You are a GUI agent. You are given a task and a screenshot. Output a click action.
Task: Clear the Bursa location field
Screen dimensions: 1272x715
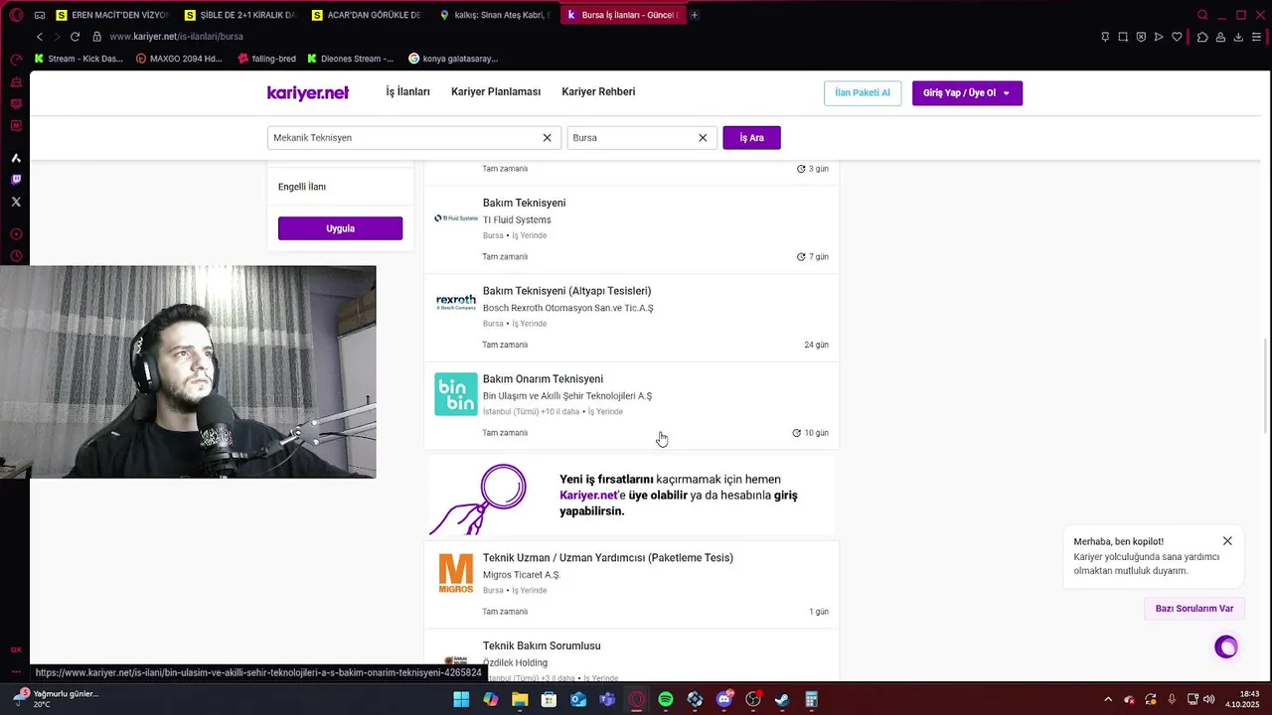point(703,138)
